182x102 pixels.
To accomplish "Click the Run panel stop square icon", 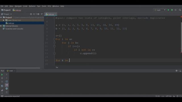I will [2, 78].
